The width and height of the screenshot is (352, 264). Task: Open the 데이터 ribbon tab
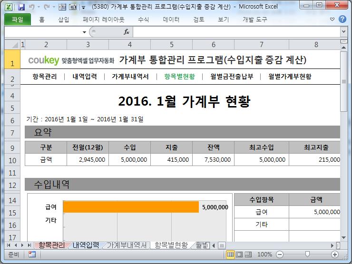(x=171, y=20)
